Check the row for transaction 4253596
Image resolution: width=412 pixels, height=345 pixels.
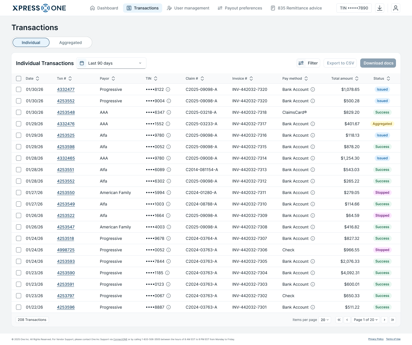[x=19, y=307]
